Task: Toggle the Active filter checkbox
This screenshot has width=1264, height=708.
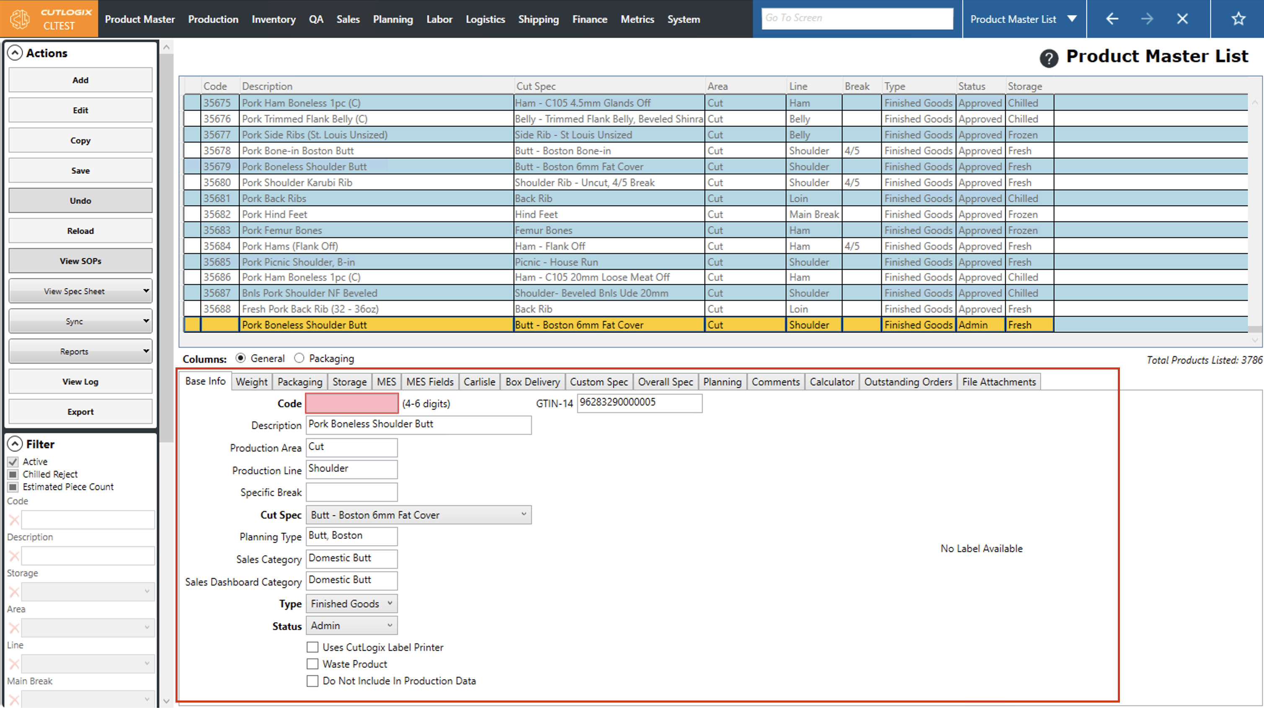Action: click(13, 462)
